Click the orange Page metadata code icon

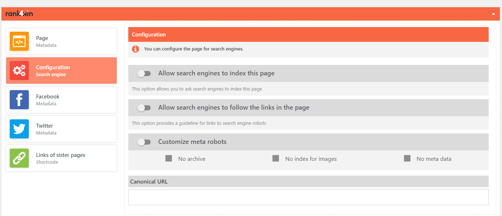tap(19, 41)
